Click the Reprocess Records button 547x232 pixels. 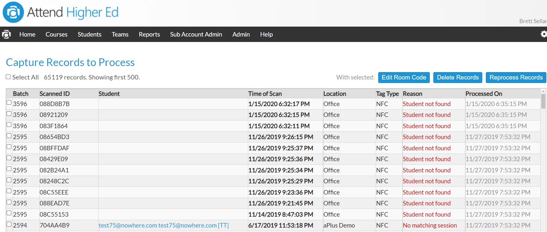point(516,78)
